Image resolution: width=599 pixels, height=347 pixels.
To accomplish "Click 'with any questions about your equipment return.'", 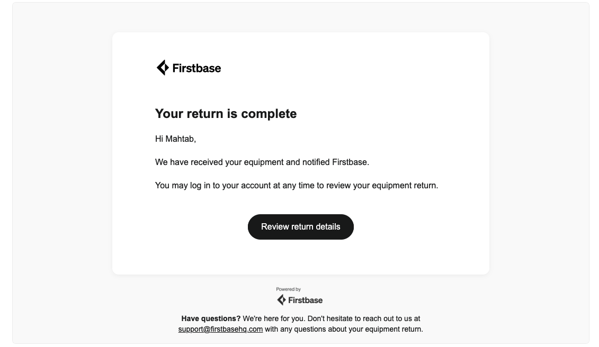I will pos(344,329).
